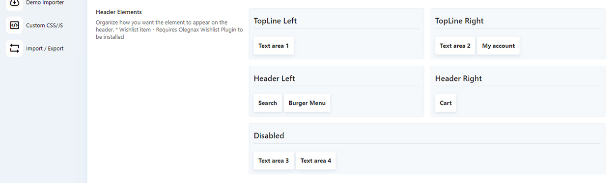Select the disabled Text area 4 element
The image size is (614, 183).
click(x=316, y=160)
